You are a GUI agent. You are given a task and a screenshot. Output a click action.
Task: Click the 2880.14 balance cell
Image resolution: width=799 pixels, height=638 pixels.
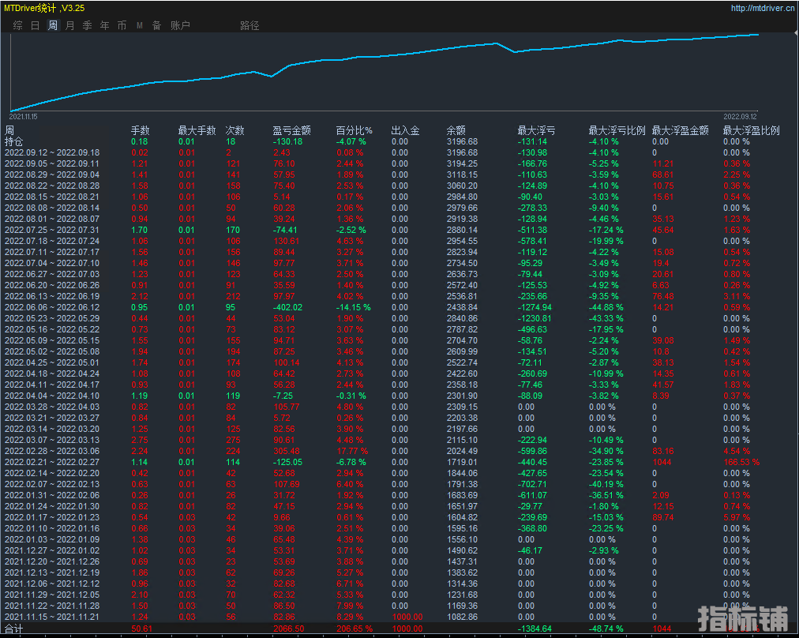tap(462, 230)
